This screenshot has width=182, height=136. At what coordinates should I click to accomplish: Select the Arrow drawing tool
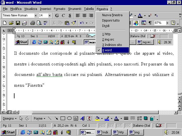(x=56, y=118)
